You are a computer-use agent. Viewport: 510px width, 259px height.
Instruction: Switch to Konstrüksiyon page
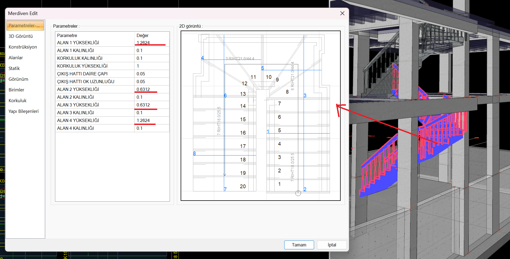23,47
